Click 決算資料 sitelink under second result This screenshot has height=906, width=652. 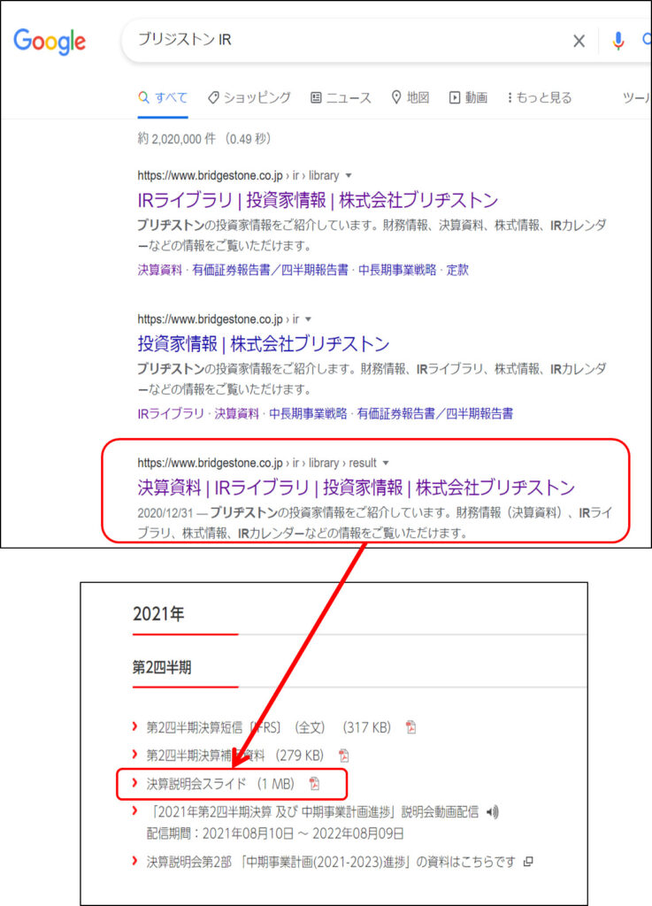[237, 414]
